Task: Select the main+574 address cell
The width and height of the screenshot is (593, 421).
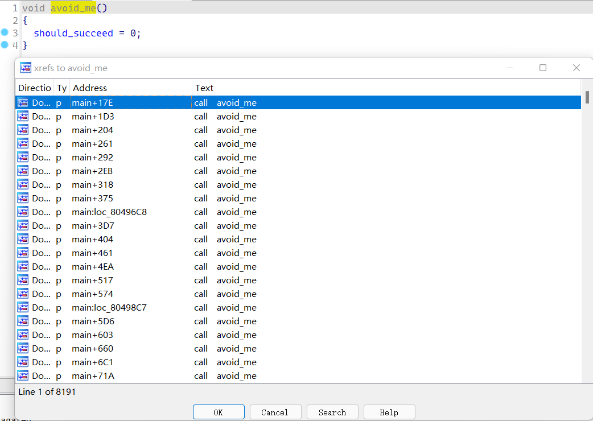Action: pos(131,294)
